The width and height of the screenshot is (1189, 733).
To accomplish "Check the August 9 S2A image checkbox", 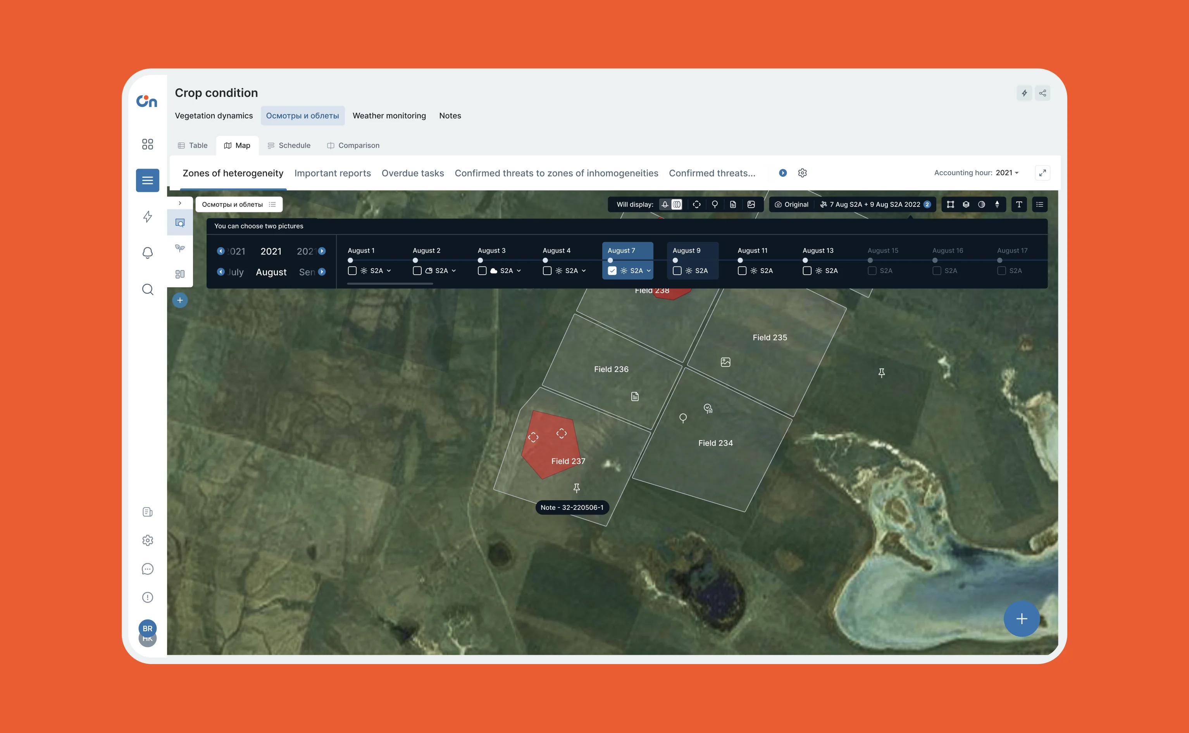I will [x=677, y=271].
